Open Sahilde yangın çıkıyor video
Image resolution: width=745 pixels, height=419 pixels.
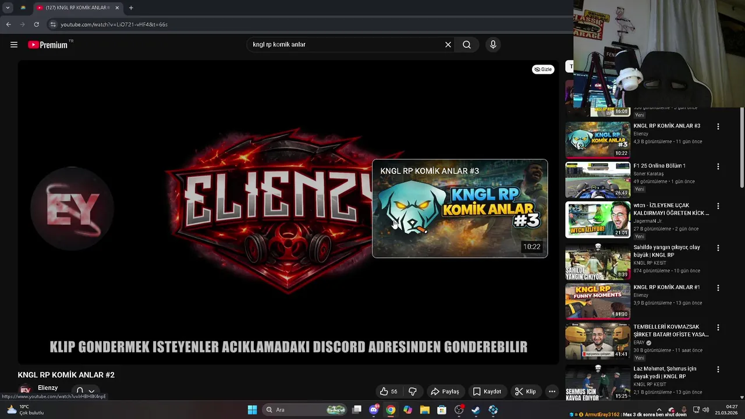pyautogui.click(x=598, y=261)
